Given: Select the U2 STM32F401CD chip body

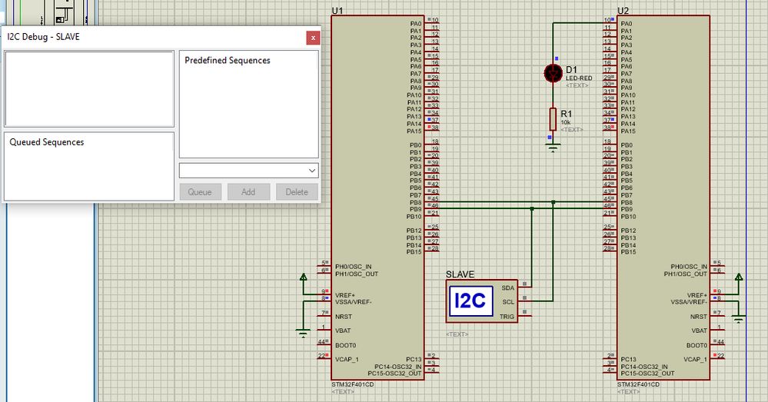Looking at the screenshot, I should coord(663,198).
